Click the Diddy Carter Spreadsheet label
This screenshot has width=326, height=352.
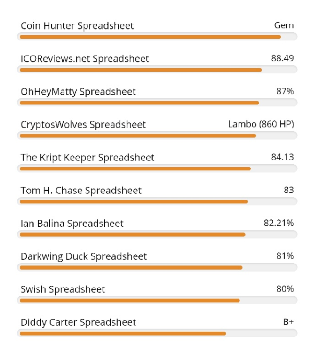78,322
